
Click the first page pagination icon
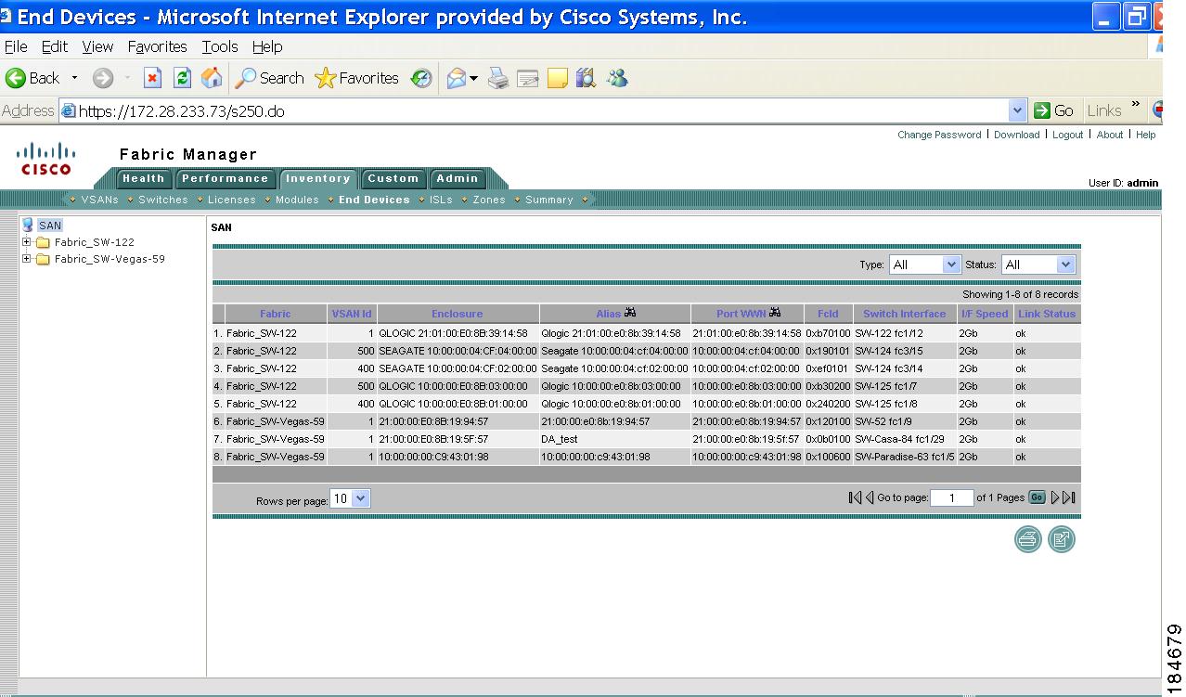point(853,497)
